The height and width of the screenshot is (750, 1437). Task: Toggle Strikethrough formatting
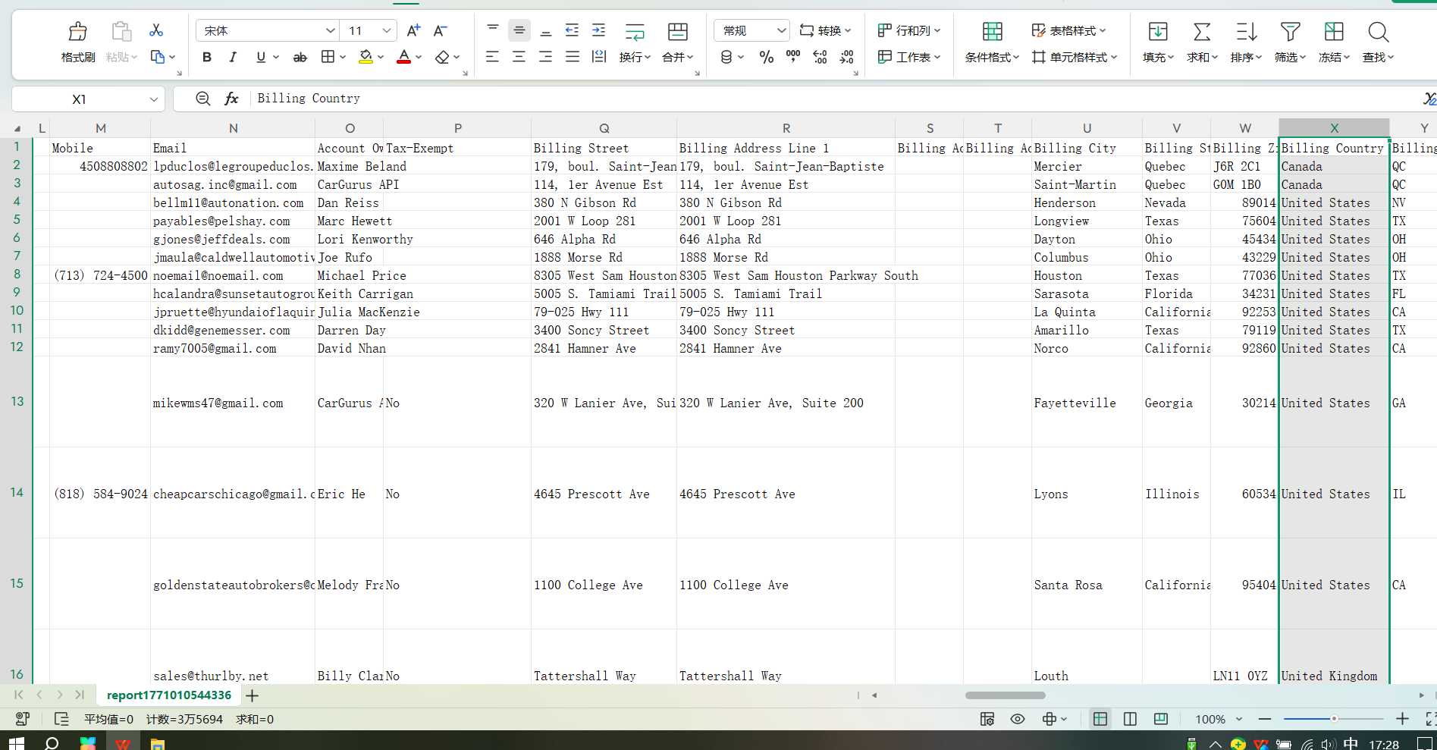tap(300, 57)
